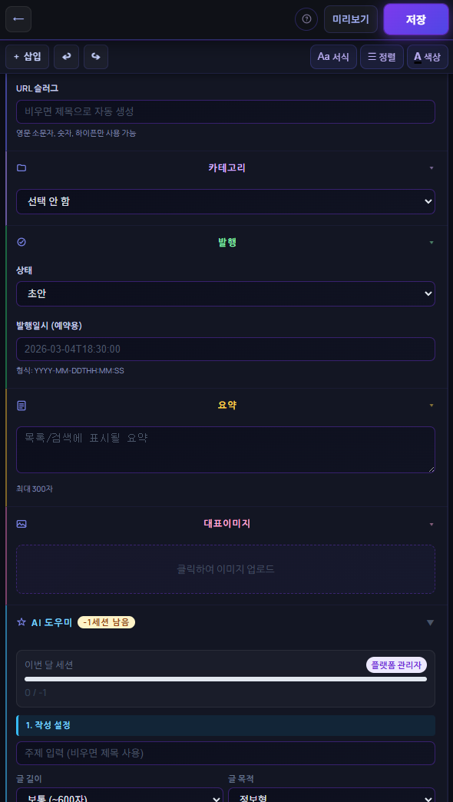
Task: Open the 글 목적 dropdown
Action: 332,797
